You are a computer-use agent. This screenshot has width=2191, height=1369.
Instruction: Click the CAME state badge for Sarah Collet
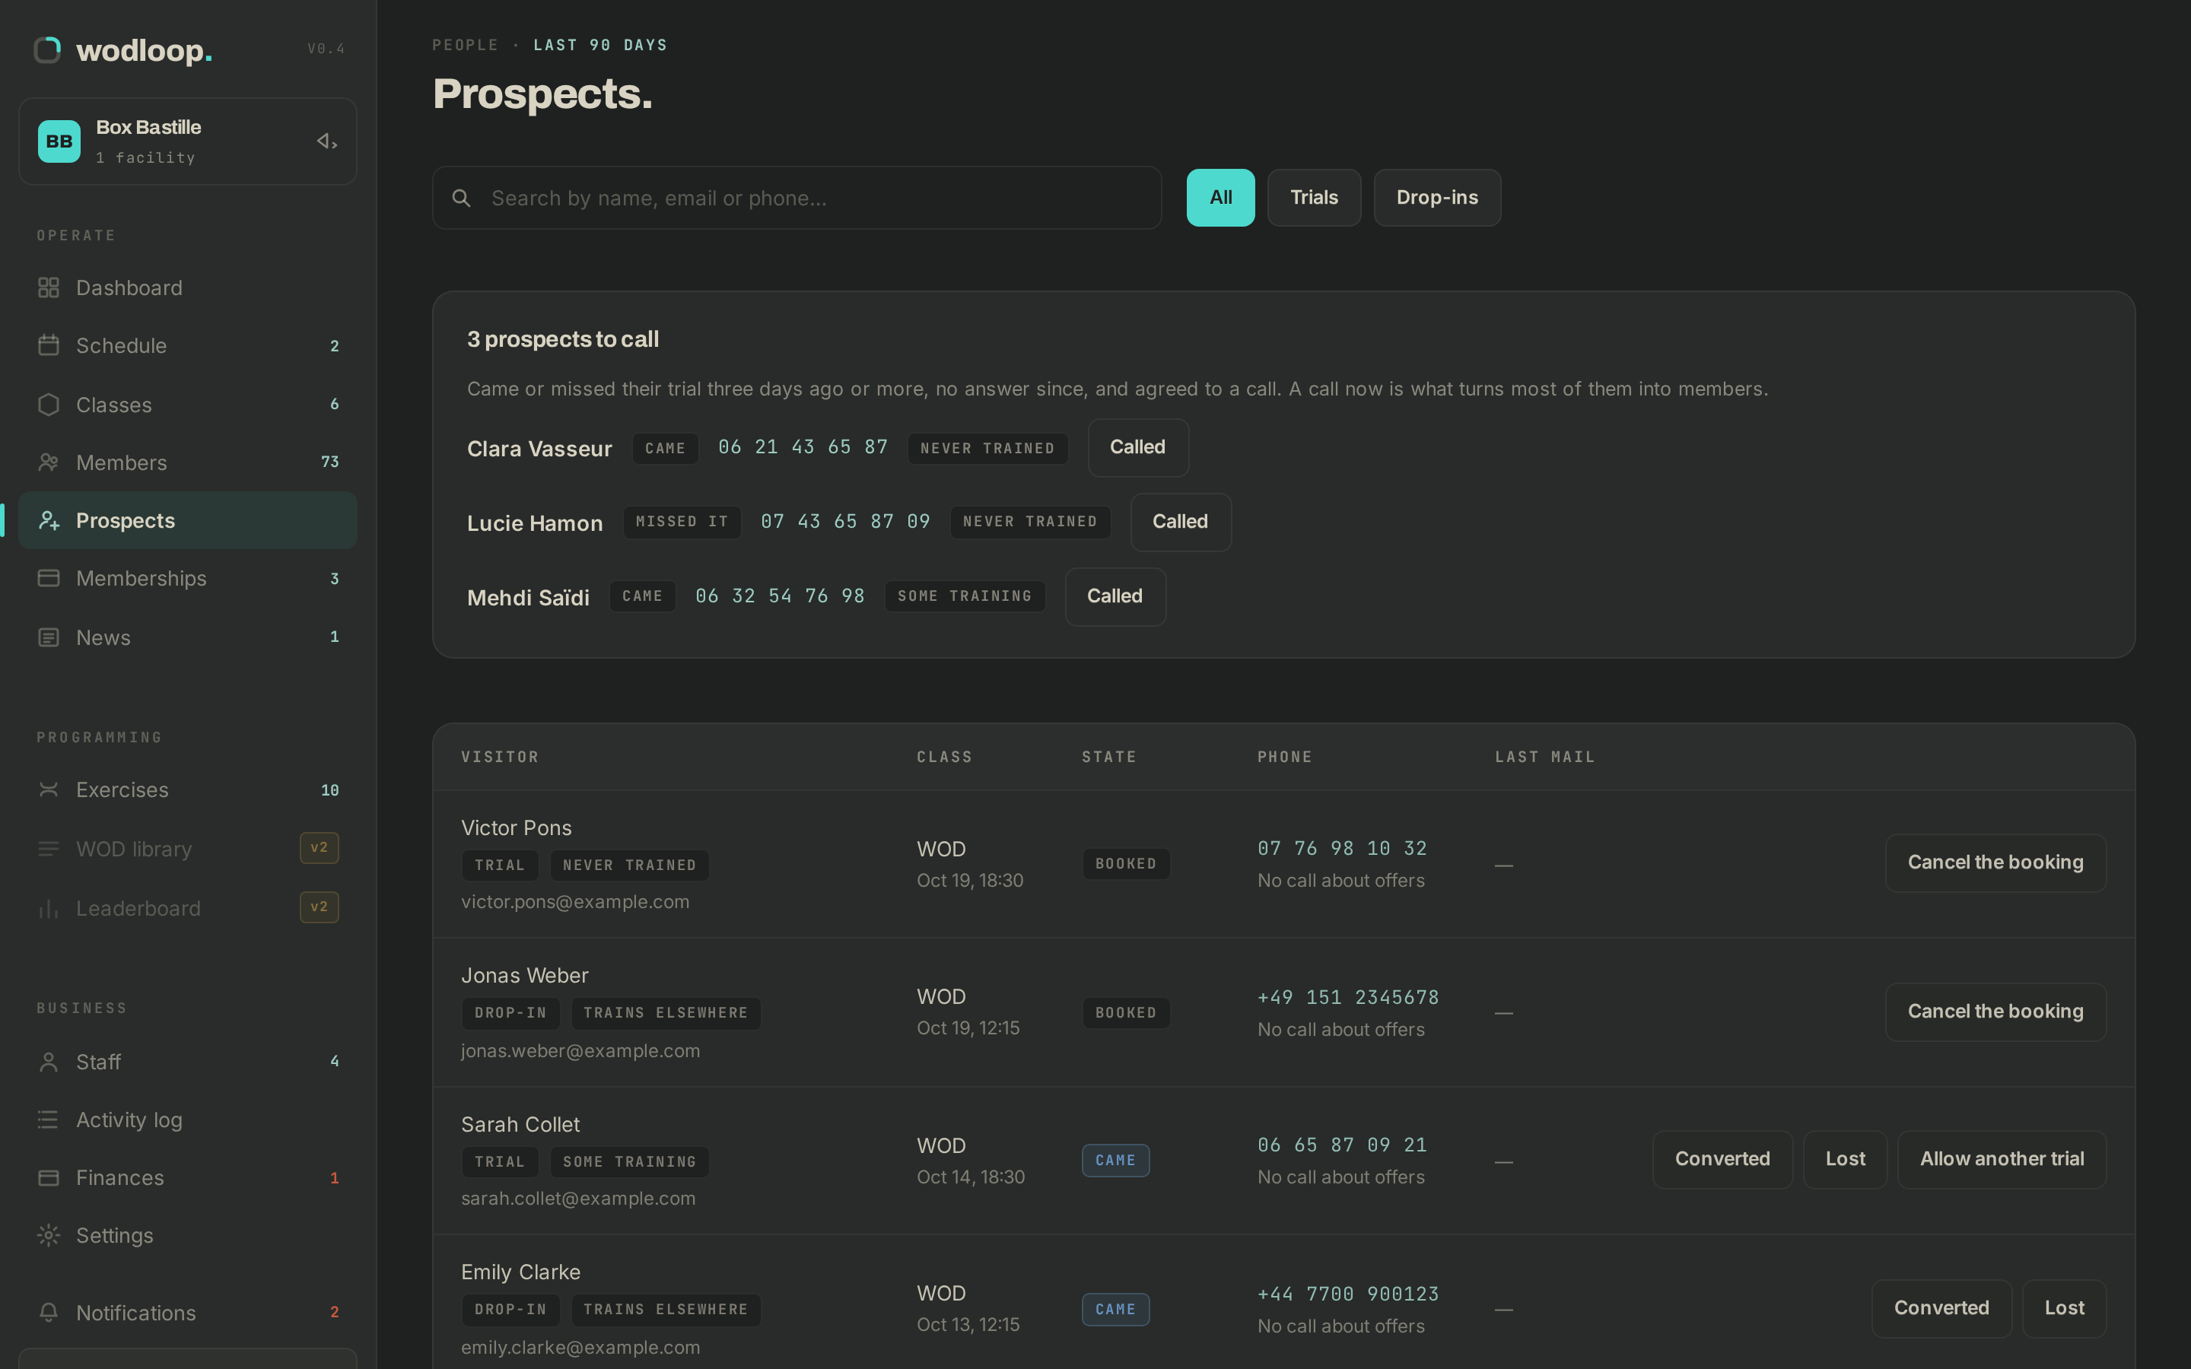pyautogui.click(x=1115, y=1161)
